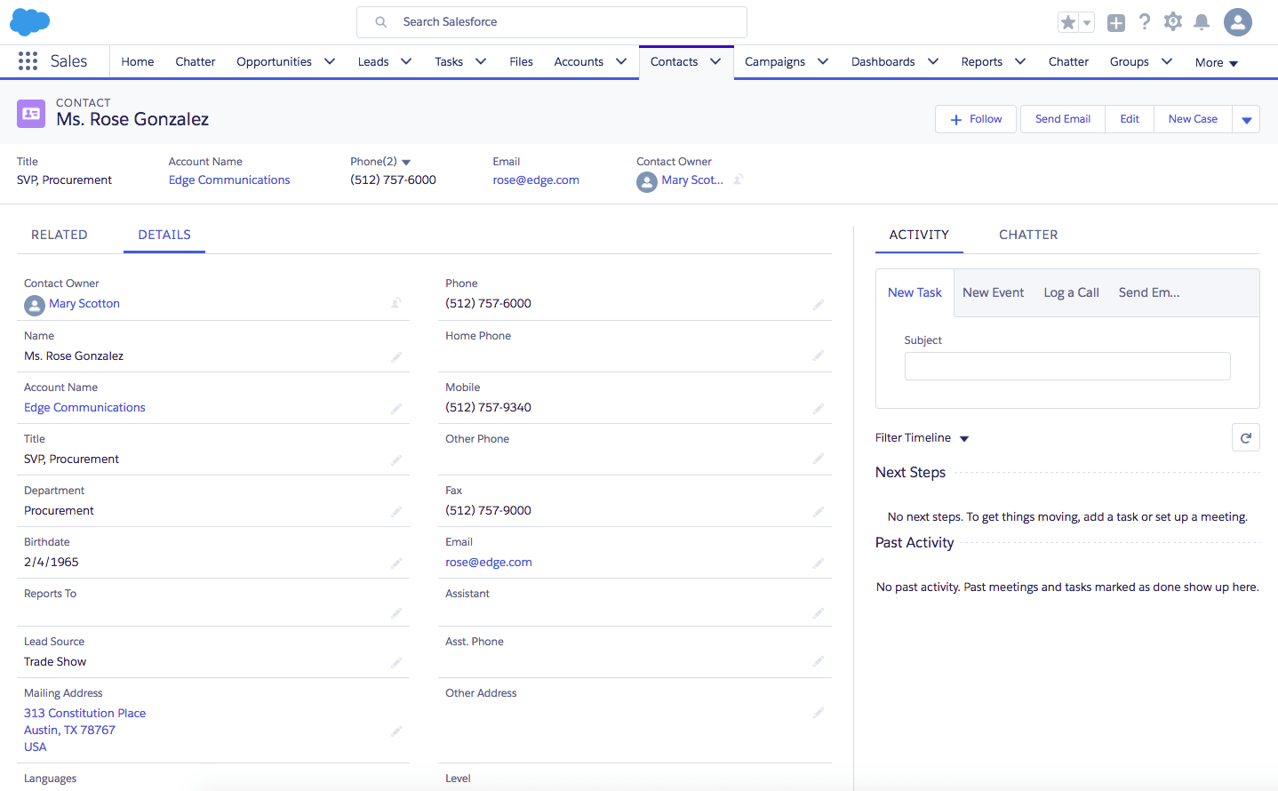Screen dimensions: 1278x791
Task: Open the More navigation menu
Action: pyautogui.click(x=1217, y=62)
